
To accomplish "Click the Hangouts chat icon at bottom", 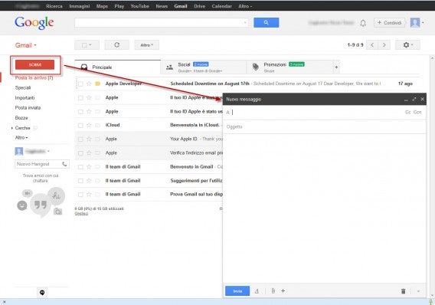I will click(42, 293).
